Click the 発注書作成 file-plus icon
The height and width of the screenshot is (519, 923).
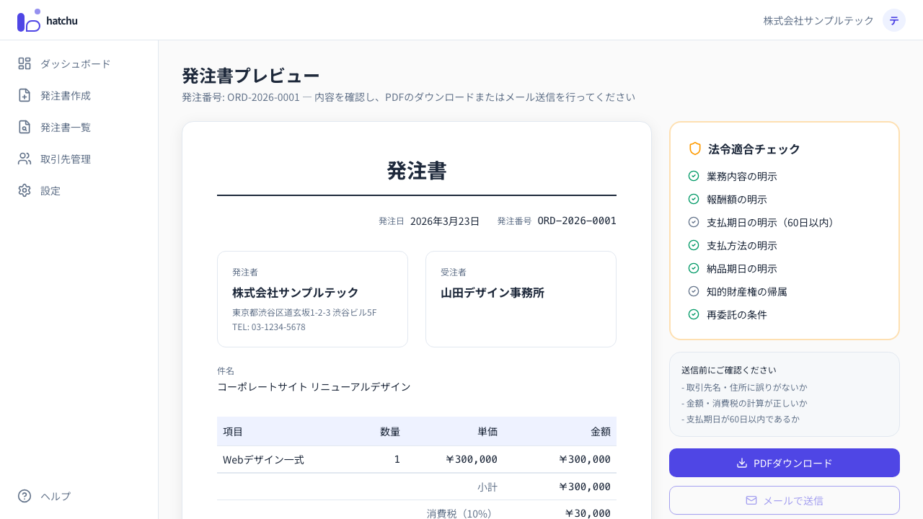point(25,95)
